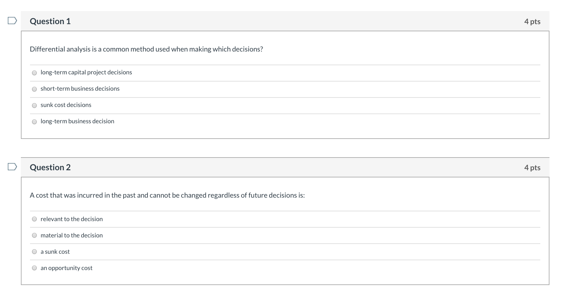Screen dimensions: 586x302
Task: Click the '4 pts' label on Question 1
Action: coord(532,21)
